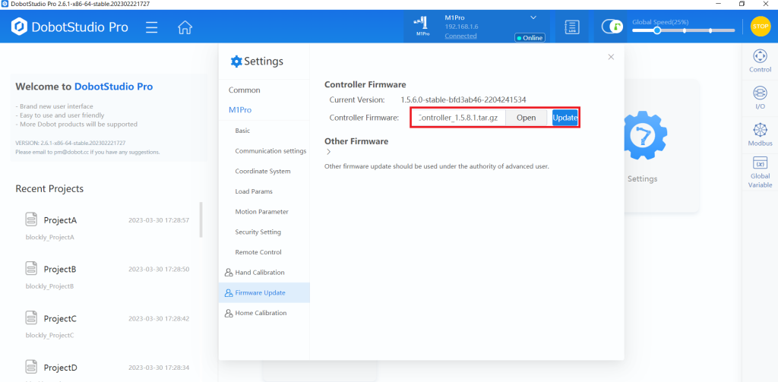Open the I/O panel

coord(760,97)
